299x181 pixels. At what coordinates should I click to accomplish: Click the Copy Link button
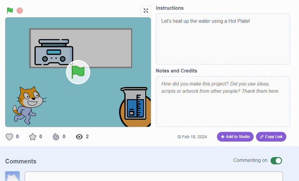point(271,137)
